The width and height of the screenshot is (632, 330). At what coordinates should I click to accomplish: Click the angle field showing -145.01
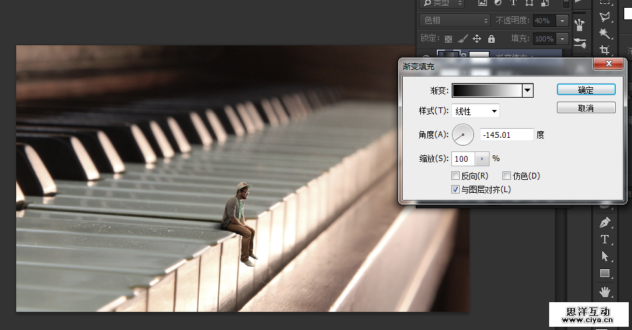506,135
